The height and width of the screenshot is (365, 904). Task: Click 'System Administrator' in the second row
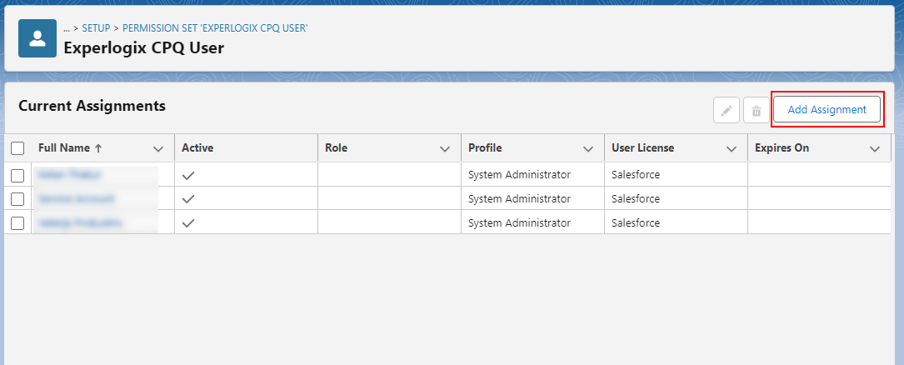(x=519, y=199)
